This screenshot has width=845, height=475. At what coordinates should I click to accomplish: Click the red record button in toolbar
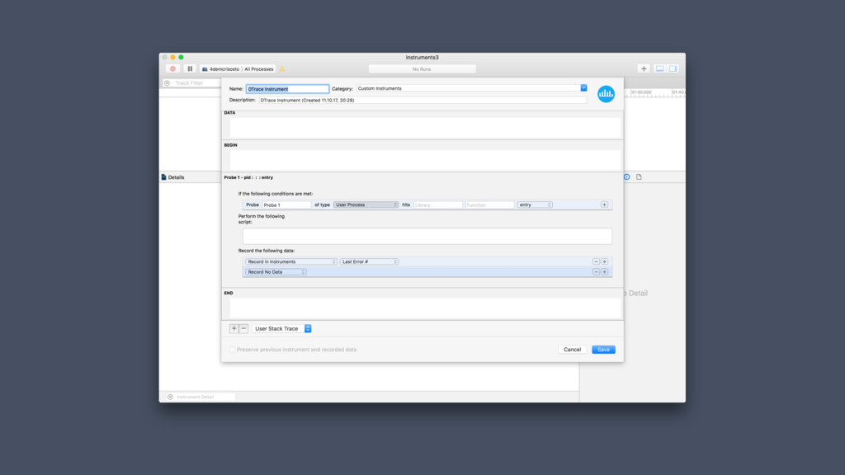173,69
